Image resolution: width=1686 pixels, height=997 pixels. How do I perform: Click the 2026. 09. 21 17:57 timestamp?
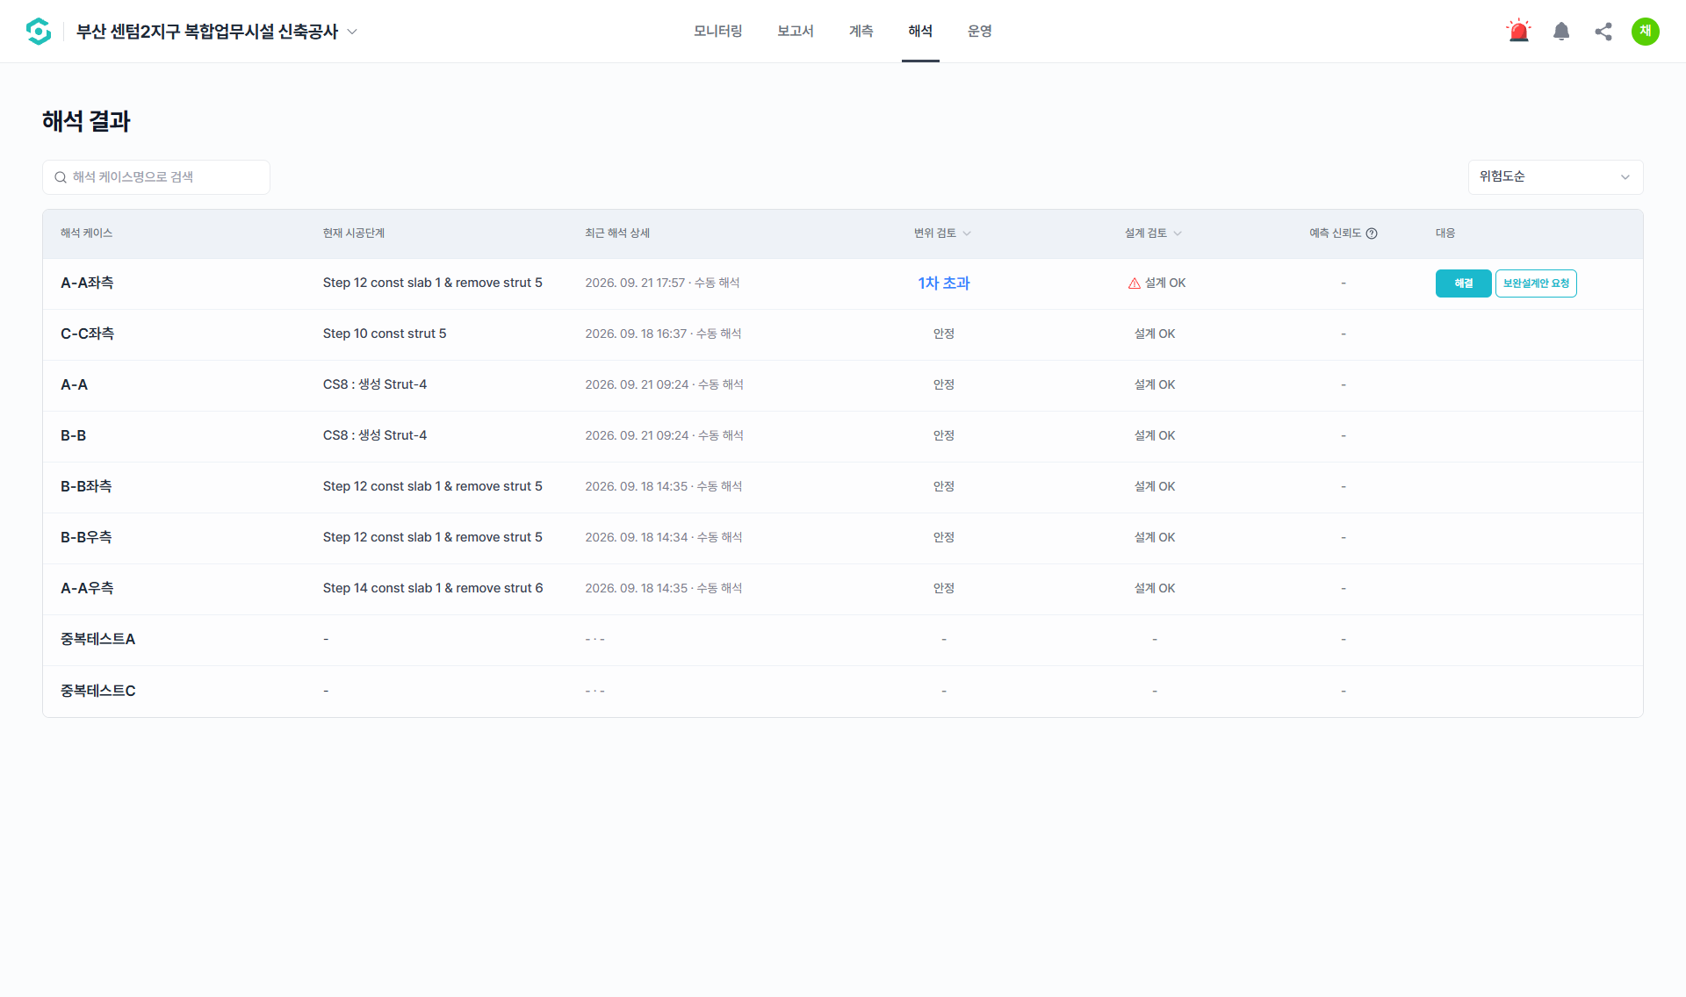[x=635, y=283]
